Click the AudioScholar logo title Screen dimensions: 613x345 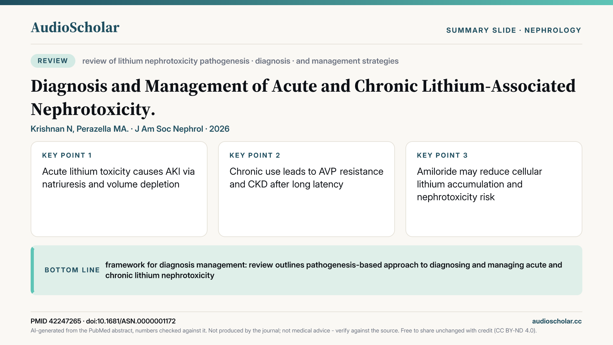pos(75,27)
